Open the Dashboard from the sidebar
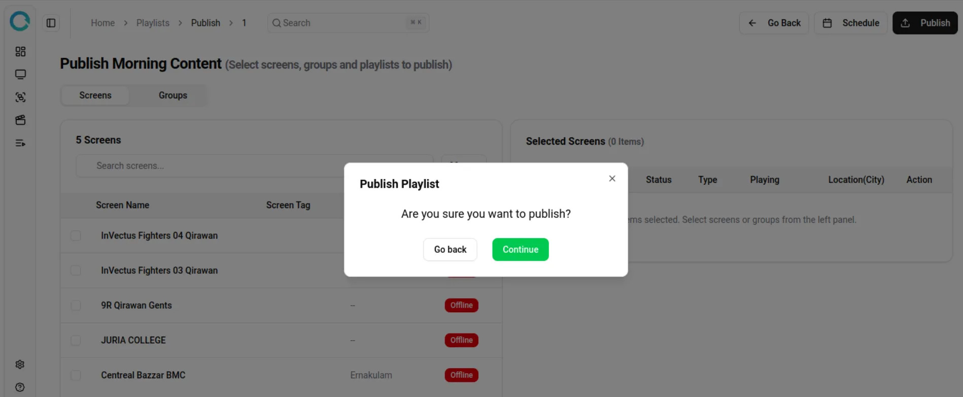This screenshot has width=963, height=397. [20, 51]
